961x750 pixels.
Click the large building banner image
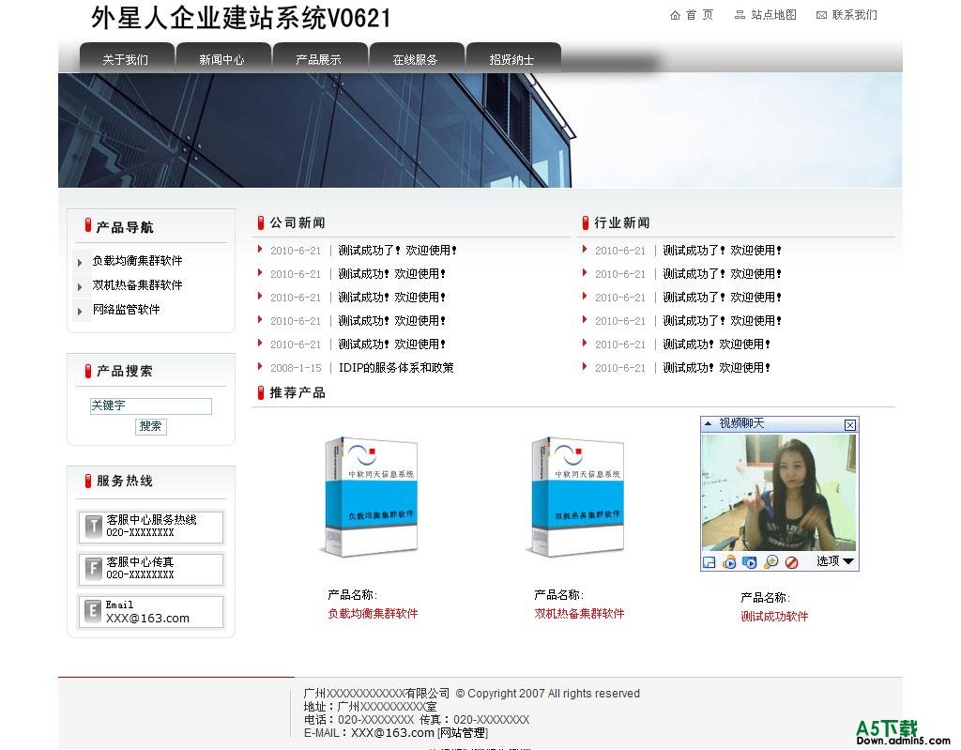pos(480,130)
